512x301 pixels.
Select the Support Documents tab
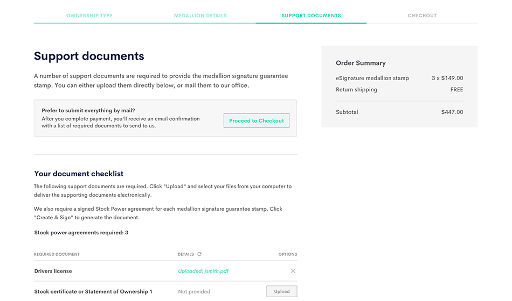click(x=311, y=16)
